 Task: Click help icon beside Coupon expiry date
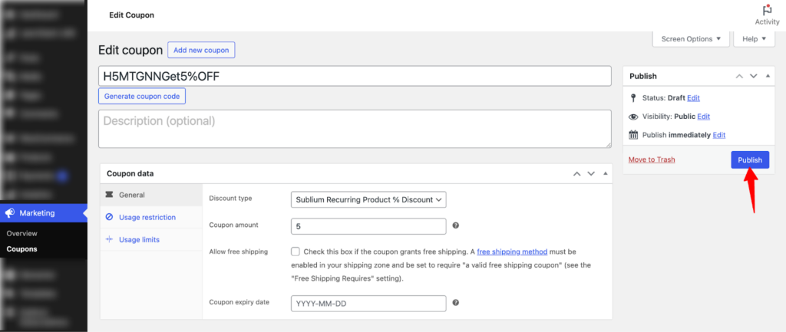point(456,303)
